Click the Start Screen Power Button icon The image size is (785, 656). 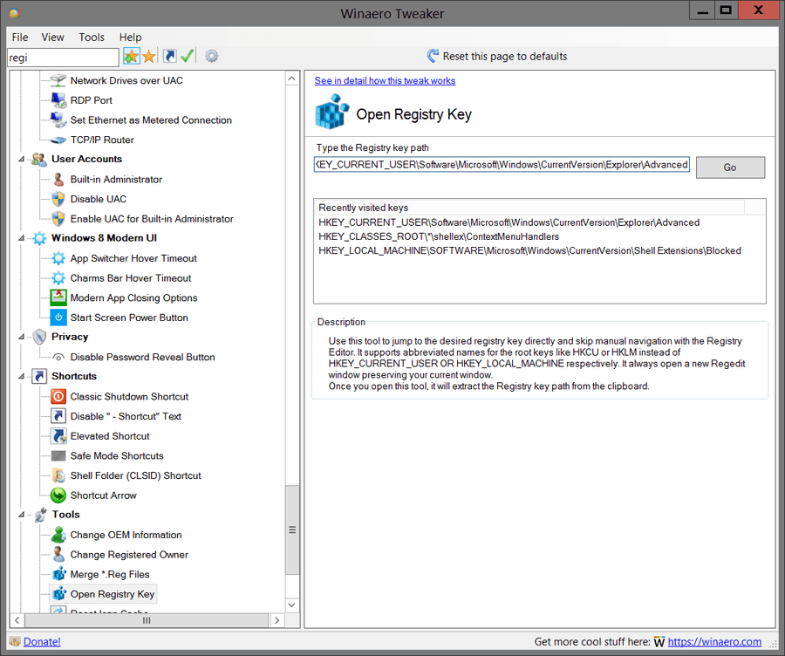click(58, 318)
